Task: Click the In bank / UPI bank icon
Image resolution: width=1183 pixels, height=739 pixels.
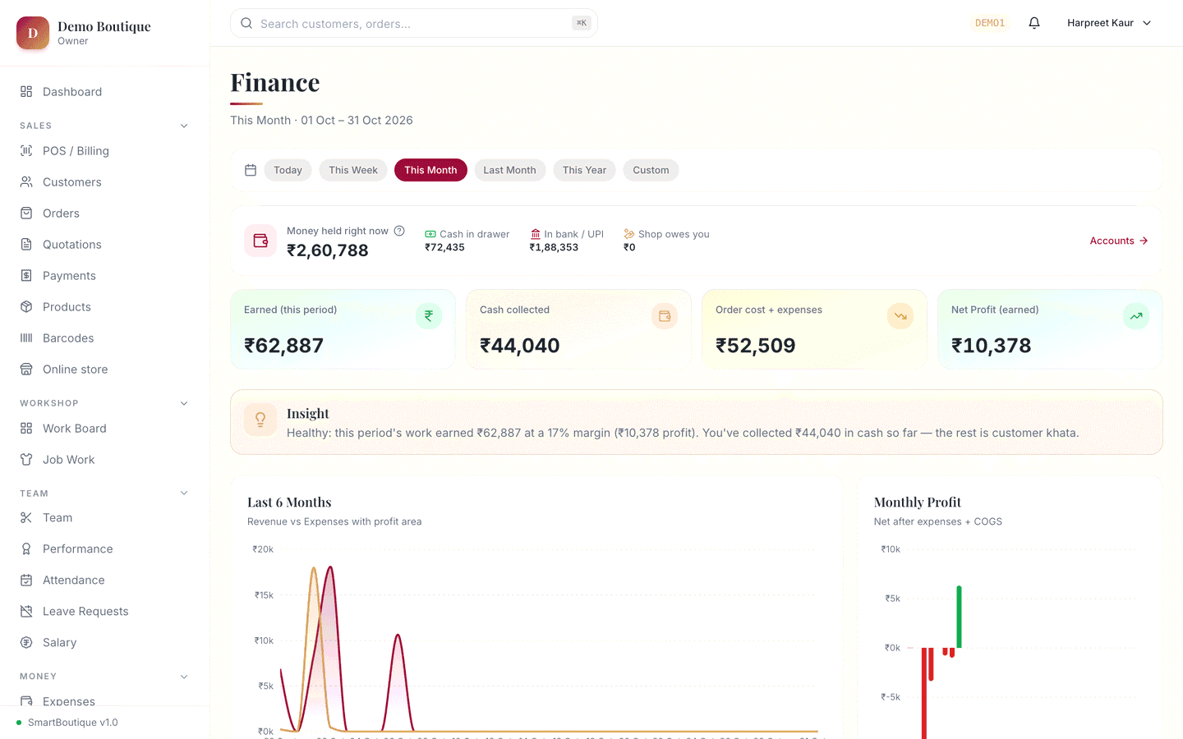Action: (536, 234)
